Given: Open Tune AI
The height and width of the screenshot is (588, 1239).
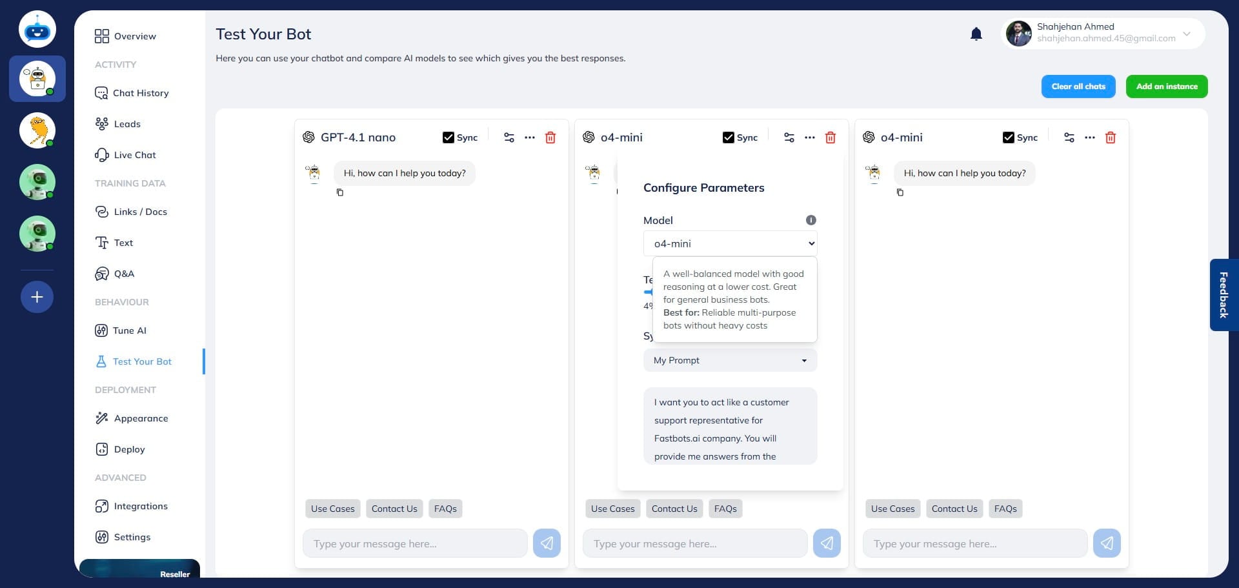Looking at the screenshot, I should coord(121,330).
